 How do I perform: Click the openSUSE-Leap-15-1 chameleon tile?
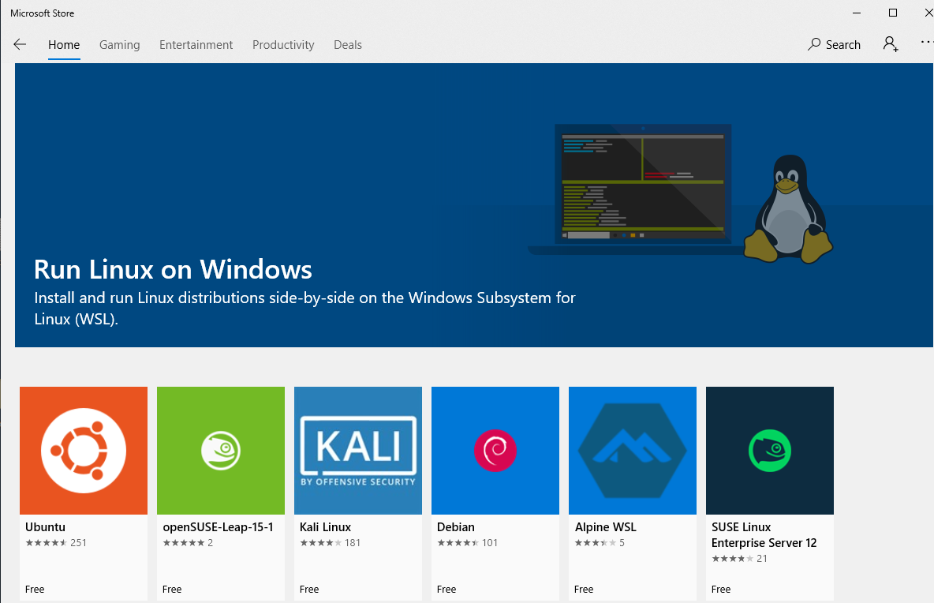pyautogui.click(x=221, y=451)
